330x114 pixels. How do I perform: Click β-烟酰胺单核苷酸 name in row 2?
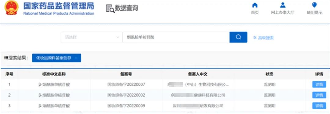coord(54,95)
